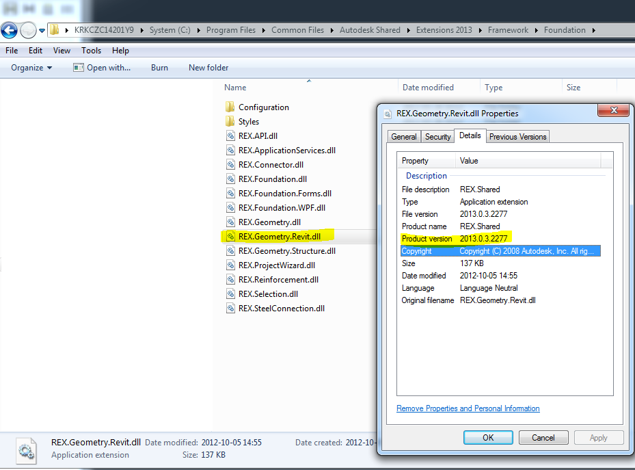635x470 pixels.
Task: Select the File description row
Action: point(500,190)
